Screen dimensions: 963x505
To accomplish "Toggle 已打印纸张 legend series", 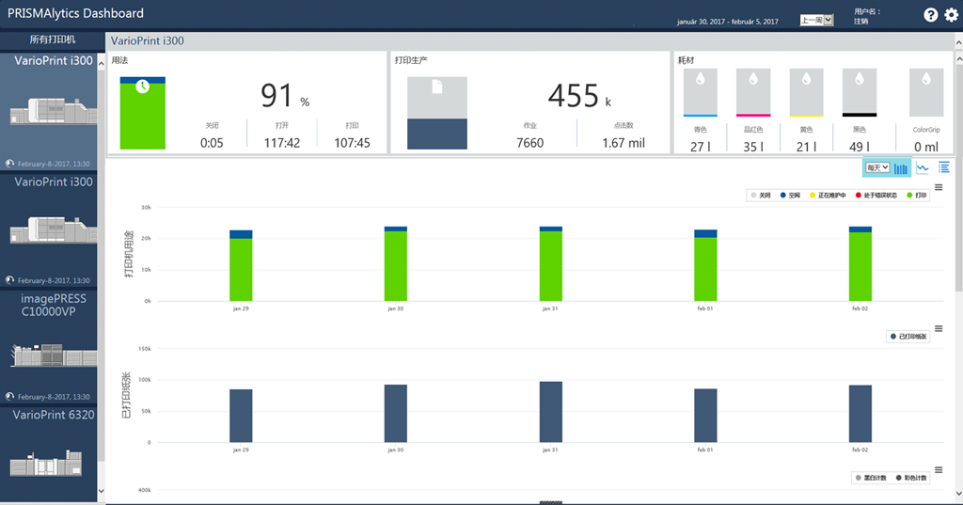I will [908, 337].
